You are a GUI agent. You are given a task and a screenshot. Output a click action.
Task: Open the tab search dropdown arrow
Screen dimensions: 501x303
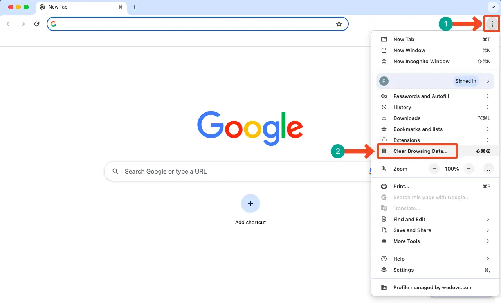[492, 7]
